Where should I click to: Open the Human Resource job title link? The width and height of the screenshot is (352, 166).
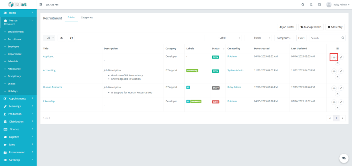coord(53,87)
